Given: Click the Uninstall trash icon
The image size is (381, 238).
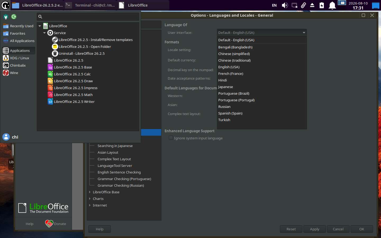Looking at the screenshot, I should pos(55,53).
